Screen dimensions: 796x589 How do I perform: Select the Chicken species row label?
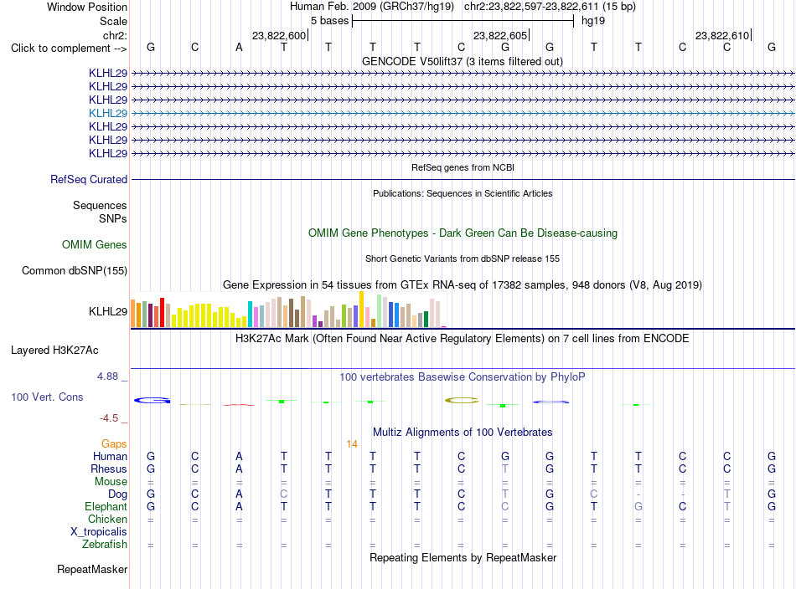[107, 519]
